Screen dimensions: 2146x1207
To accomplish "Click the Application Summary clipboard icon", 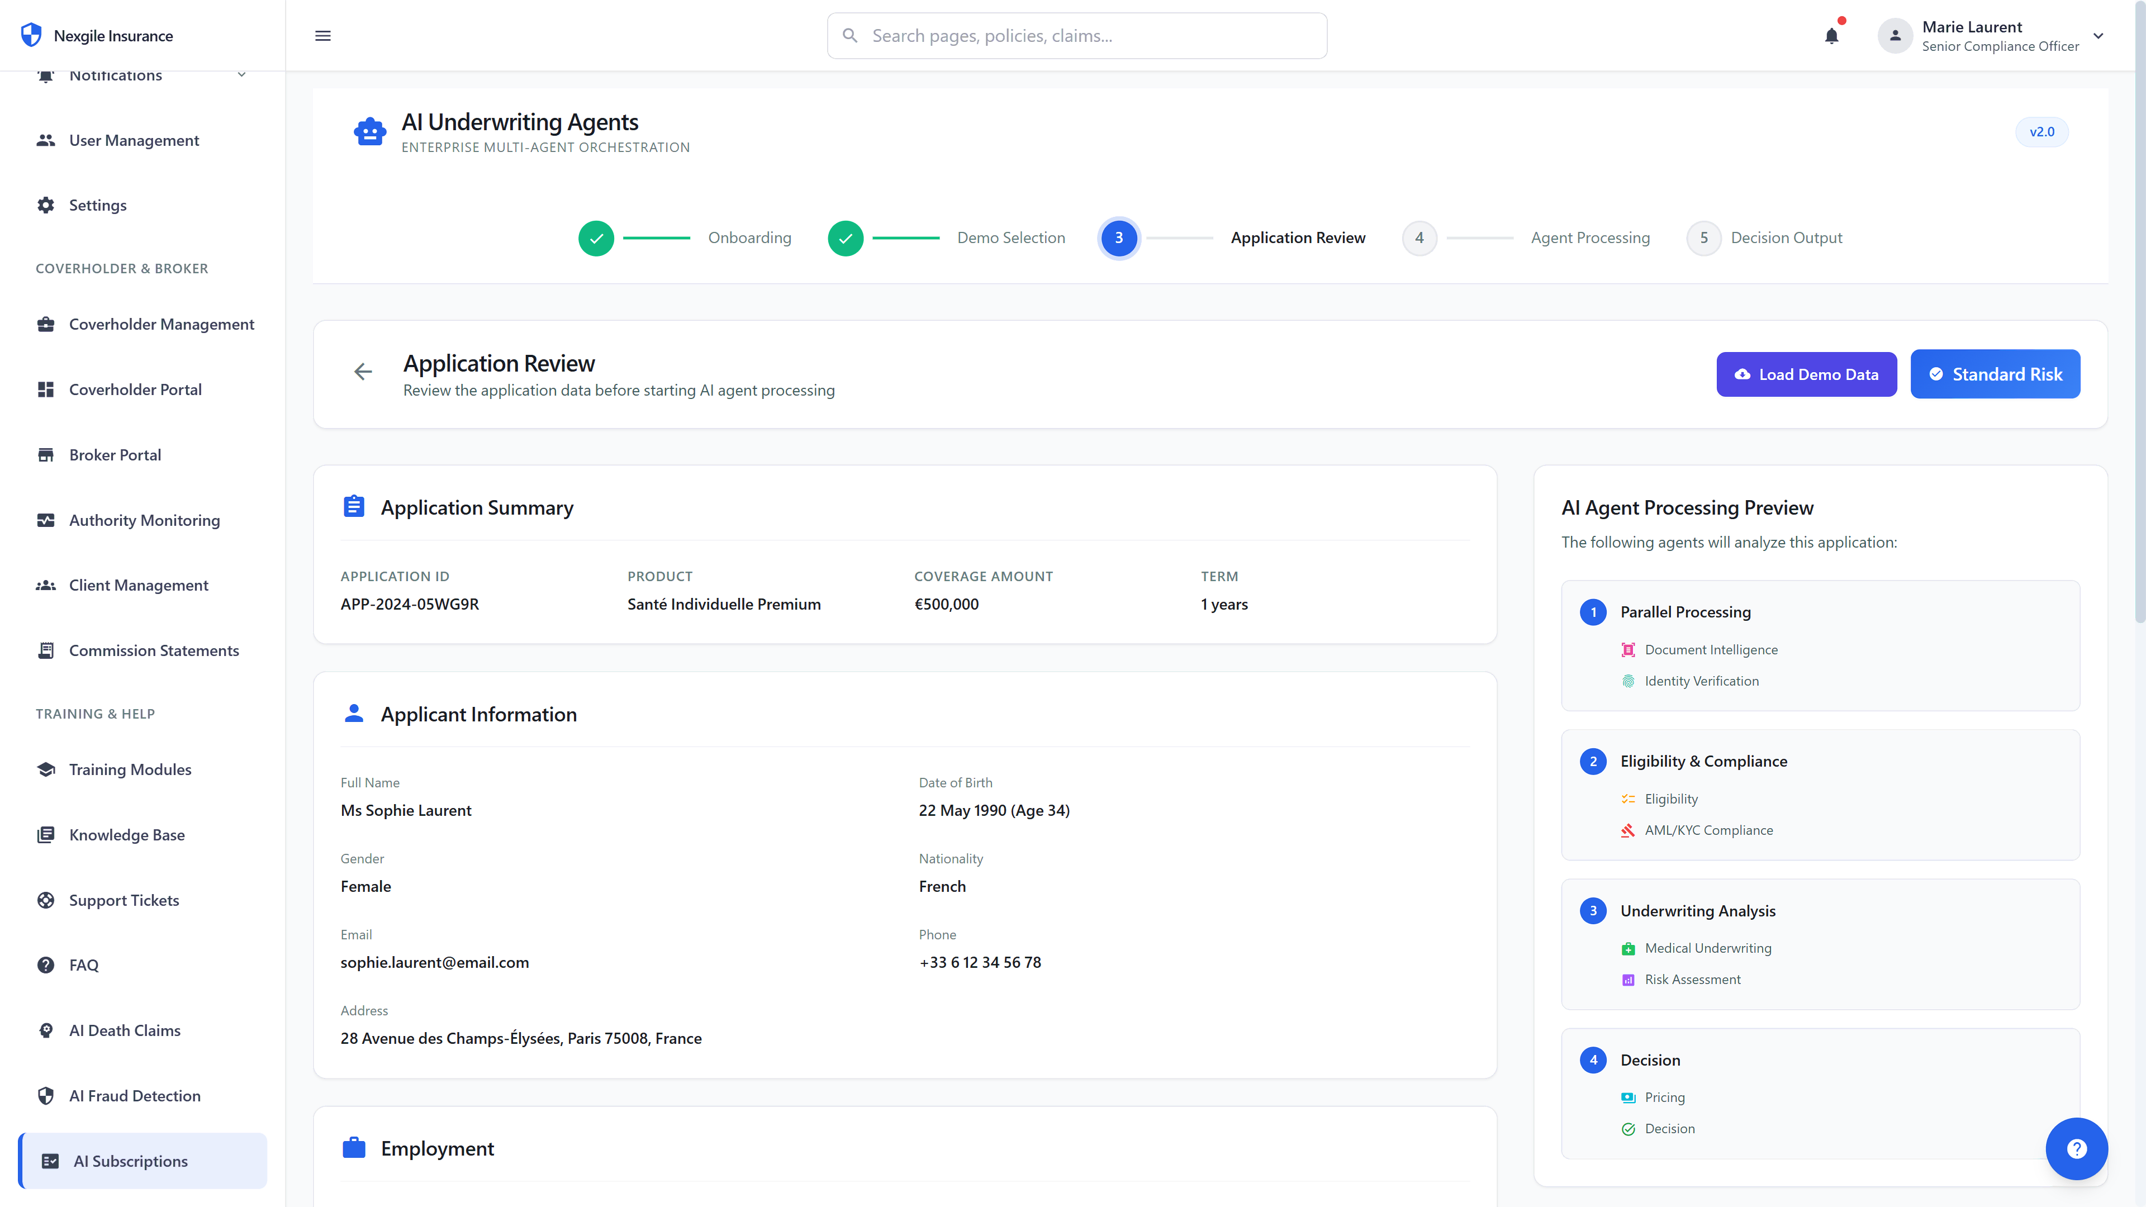I will [x=353, y=506].
